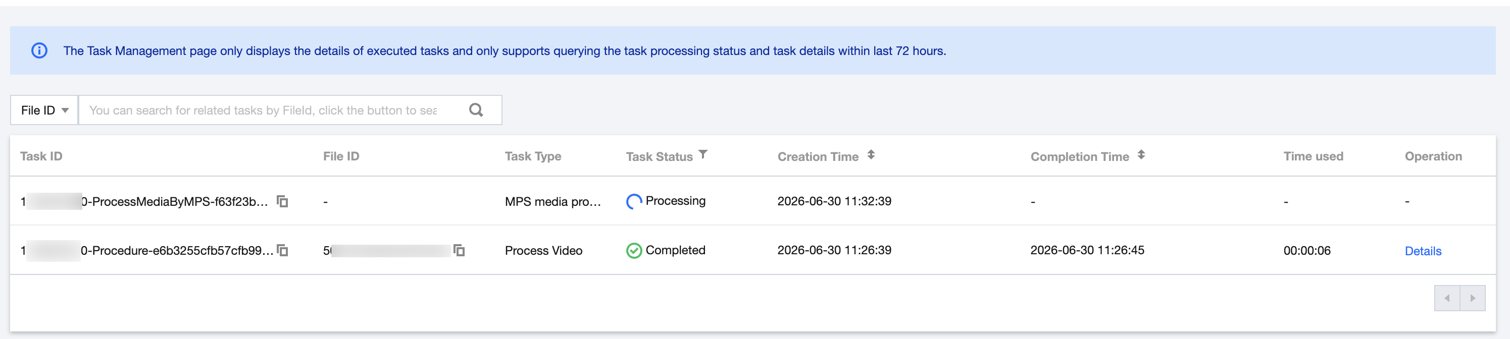Go to the next page arrow
1510x339 pixels.
(1473, 298)
